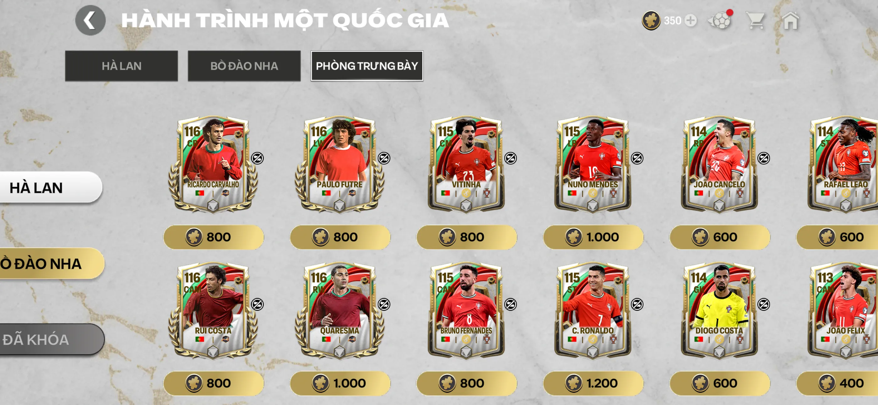Tap the swap icon beside Vitinha
Screen dimensions: 878x405
(511, 158)
